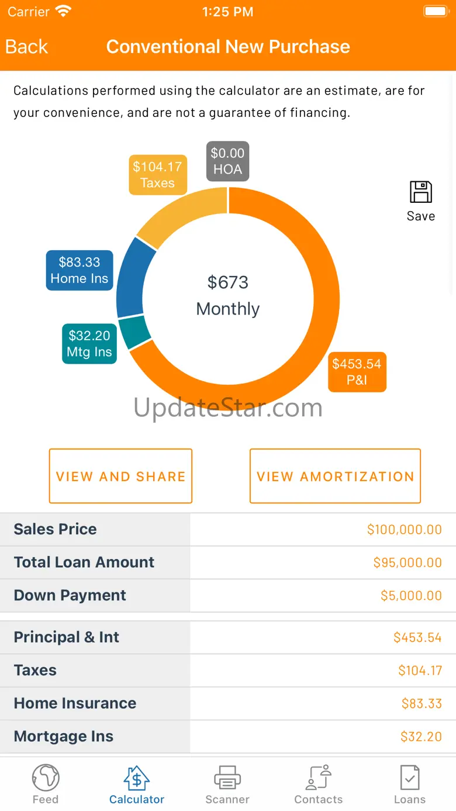Tap the gray HOA chart label
The image size is (456, 811).
pyautogui.click(x=227, y=161)
